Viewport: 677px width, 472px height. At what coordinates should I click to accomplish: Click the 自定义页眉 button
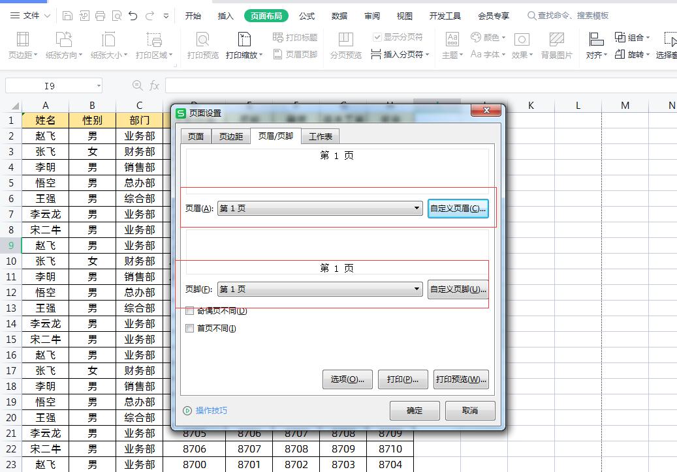point(458,208)
